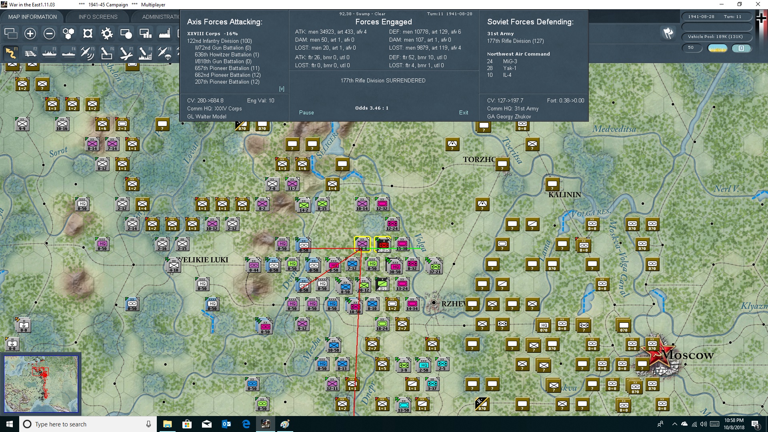768x432 pixels.
Task: Click the rectangle-and-circle toolbar icon
Action: coord(126,34)
